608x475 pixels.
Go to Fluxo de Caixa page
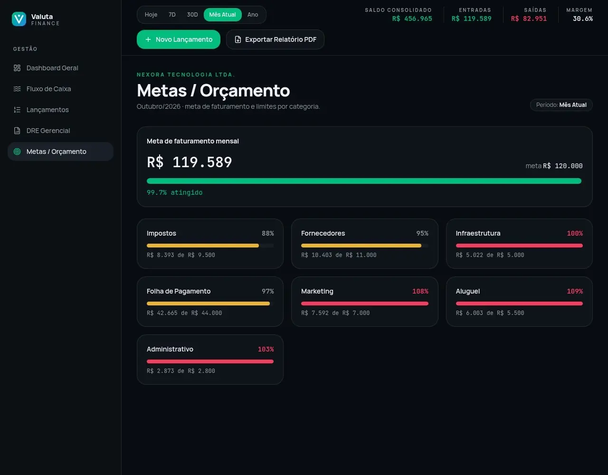click(61, 89)
